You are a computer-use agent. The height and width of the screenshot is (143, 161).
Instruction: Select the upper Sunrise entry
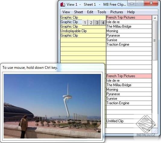pyautogui.click(x=129, y=40)
